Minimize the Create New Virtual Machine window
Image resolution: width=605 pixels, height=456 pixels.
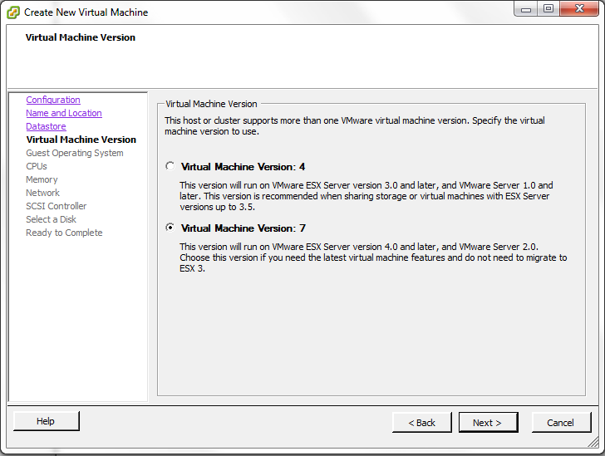point(525,9)
